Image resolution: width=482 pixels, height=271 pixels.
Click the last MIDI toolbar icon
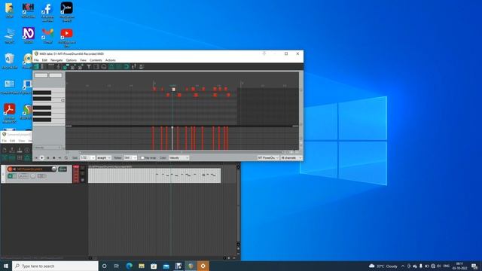tap(141, 67)
